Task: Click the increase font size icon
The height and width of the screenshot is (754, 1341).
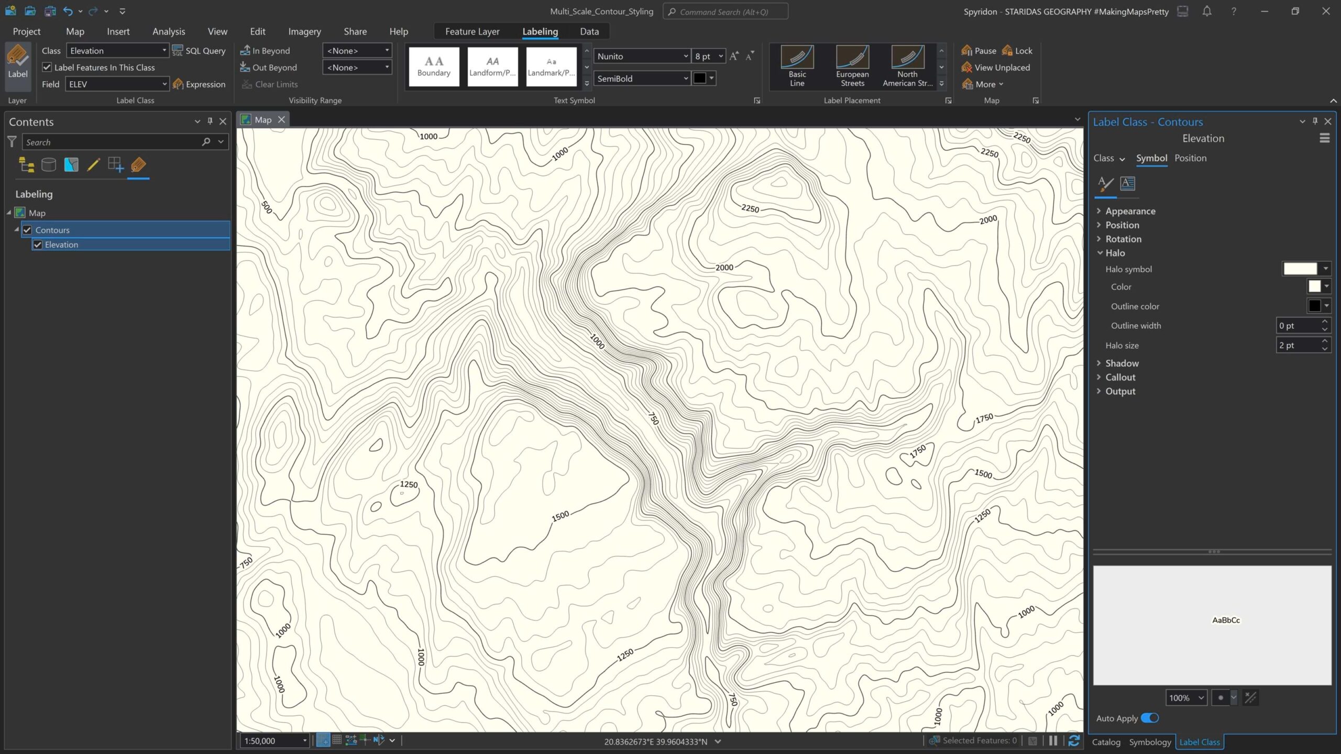Action: click(734, 56)
